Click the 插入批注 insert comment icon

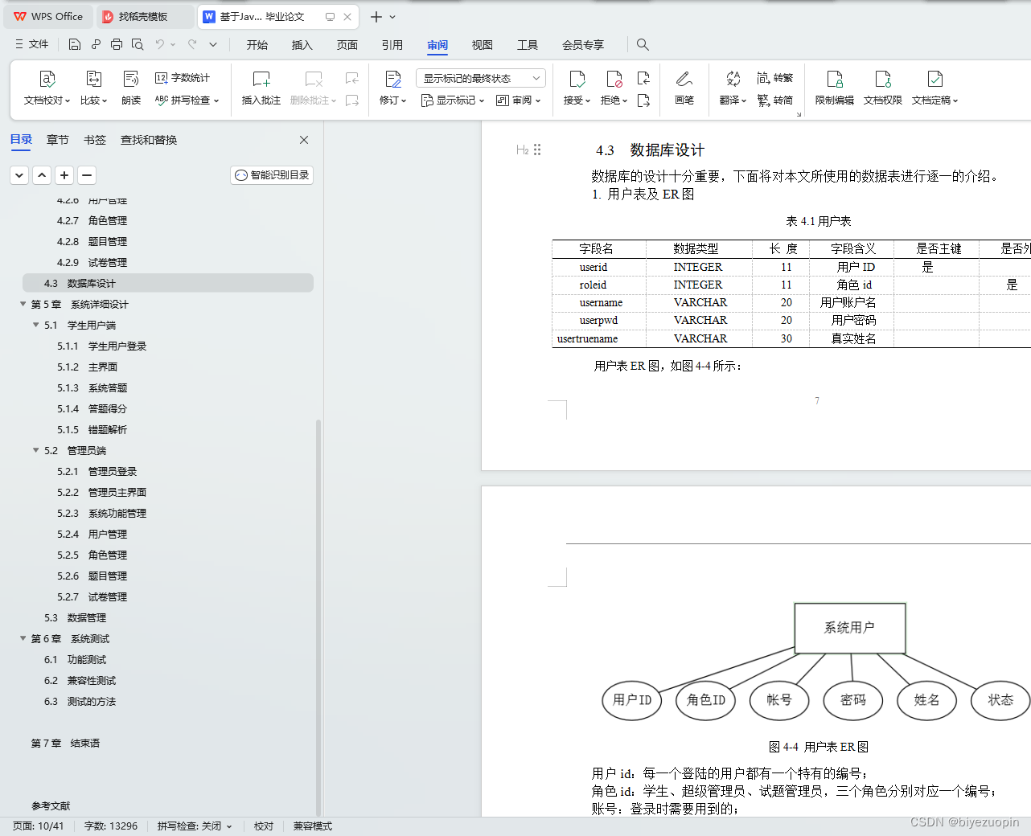coord(261,79)
